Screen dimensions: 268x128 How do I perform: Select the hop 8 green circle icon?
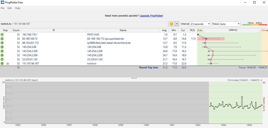2,63
